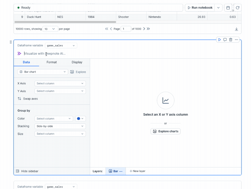Click the Shooter genre cell

click(131, 17)
